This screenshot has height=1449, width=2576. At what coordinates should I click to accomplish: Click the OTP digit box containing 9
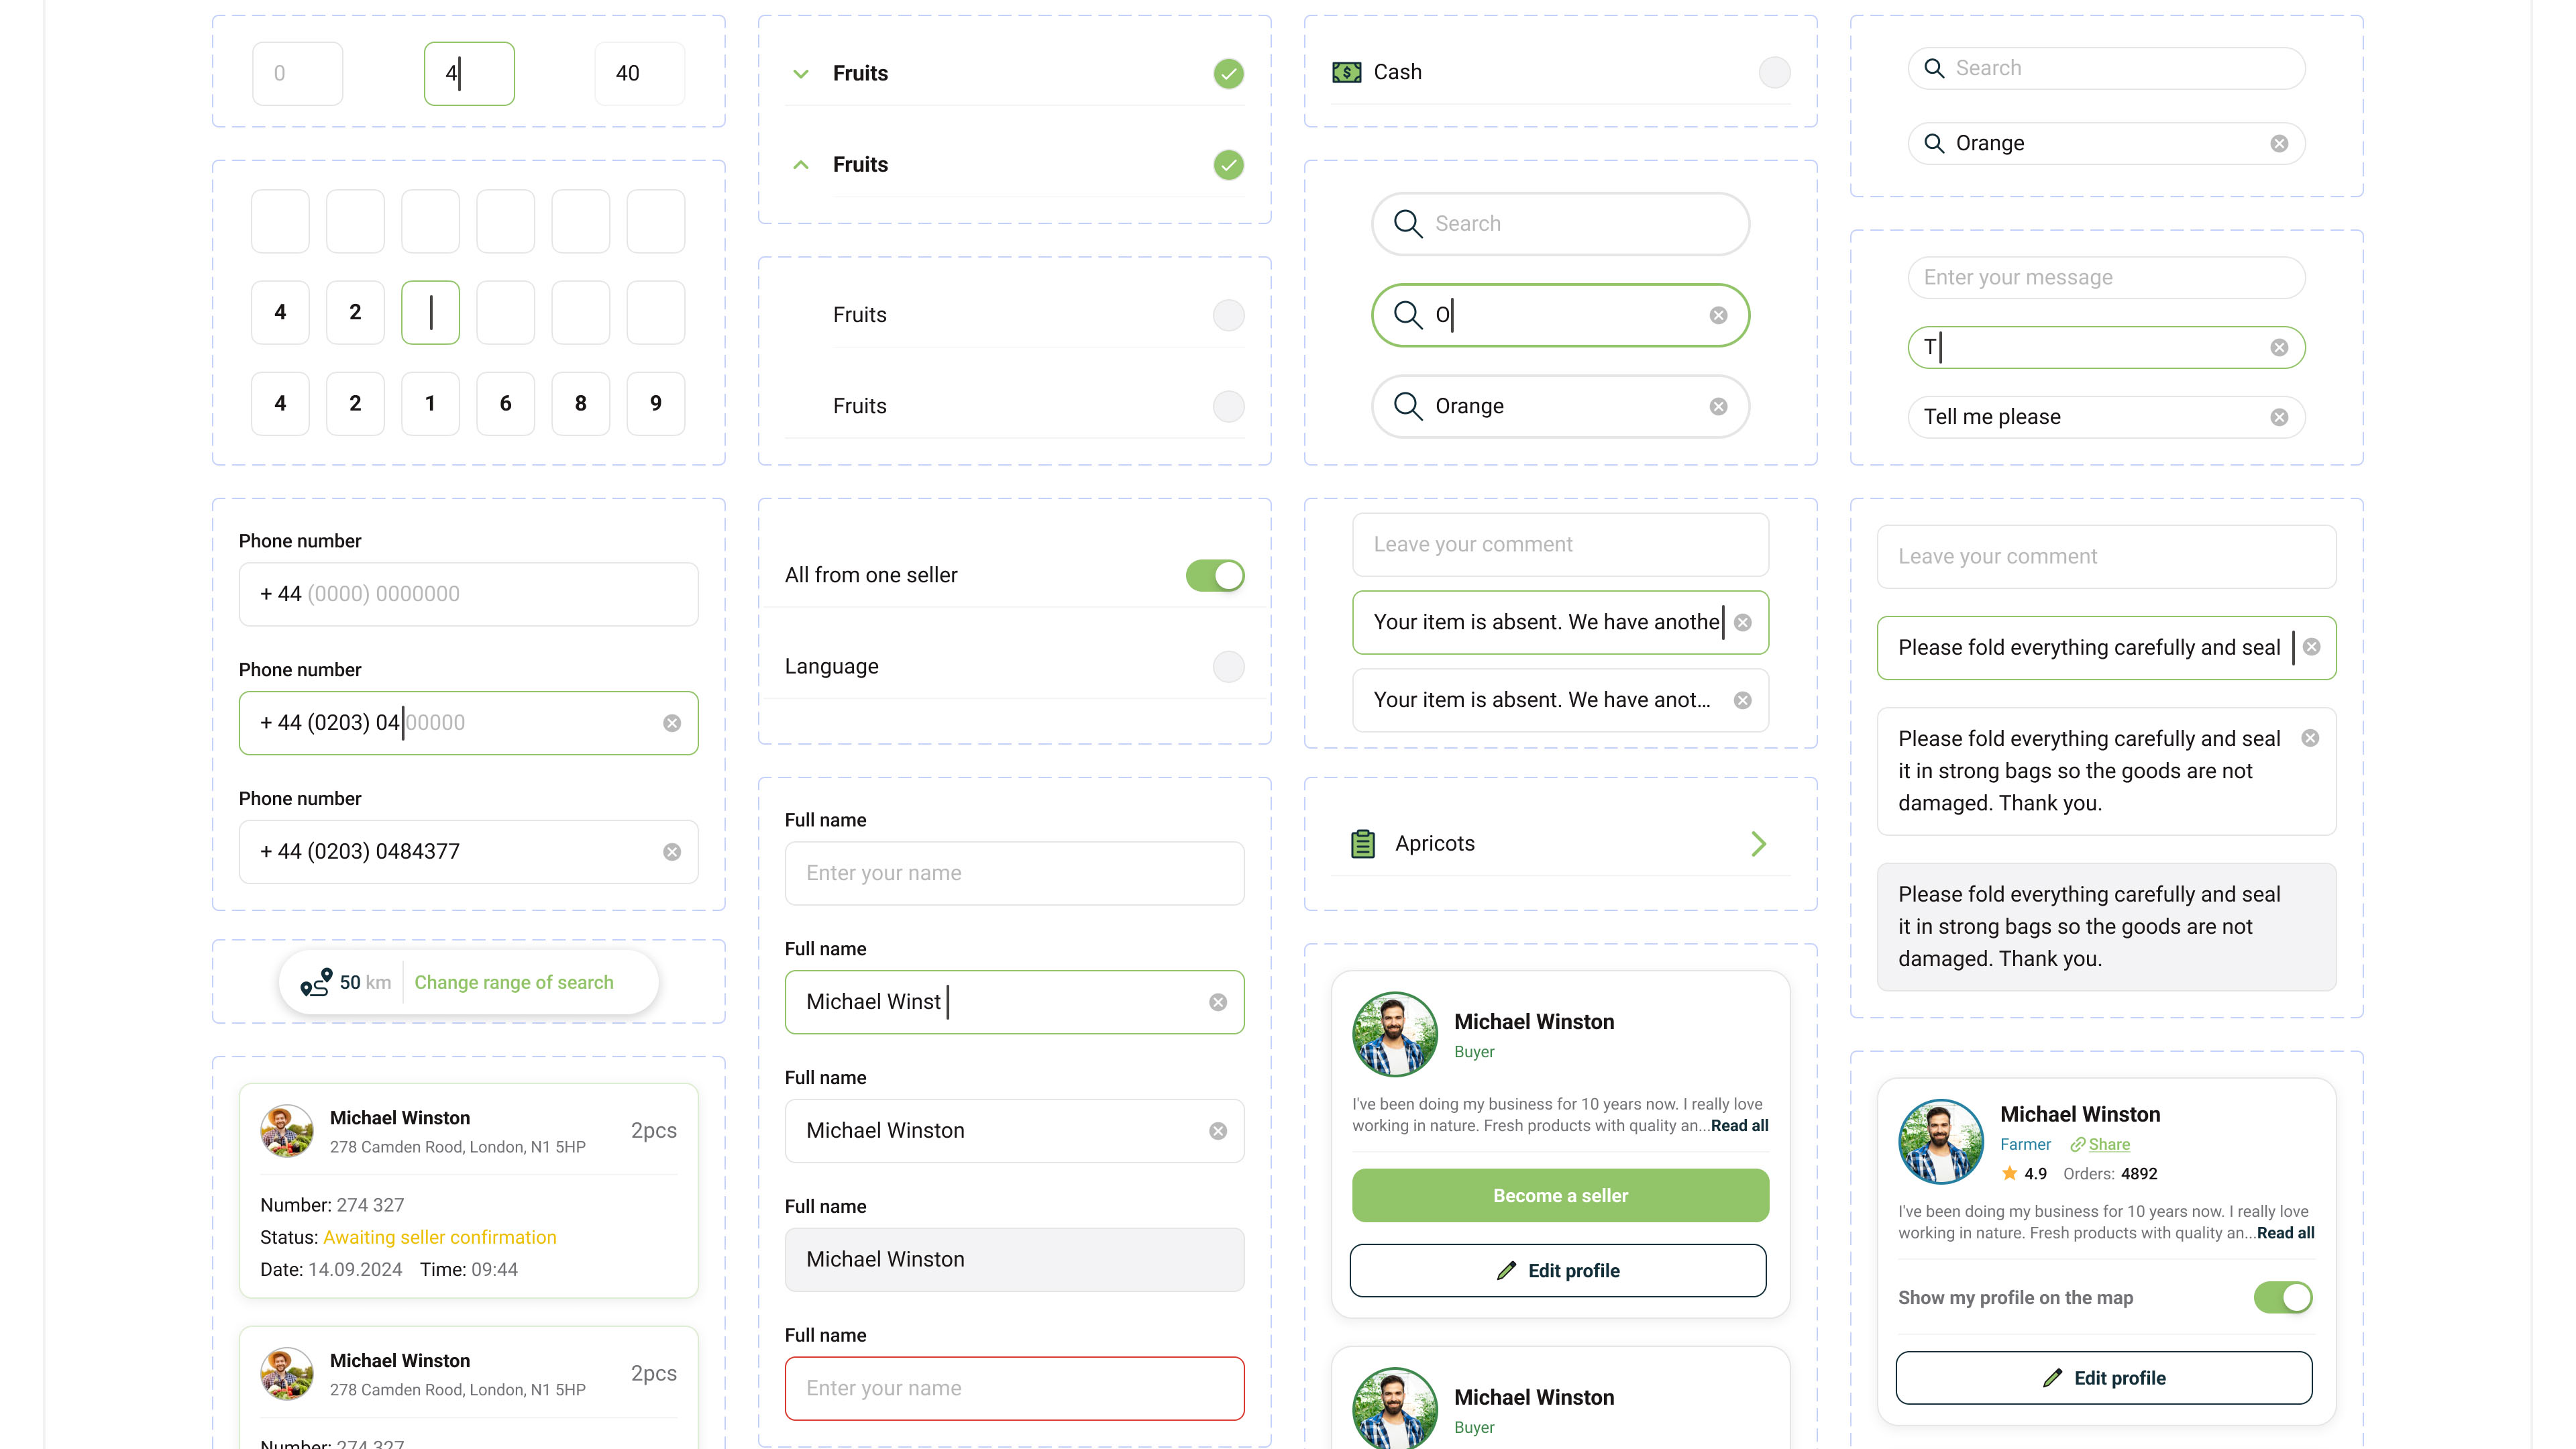click(656, 403)
